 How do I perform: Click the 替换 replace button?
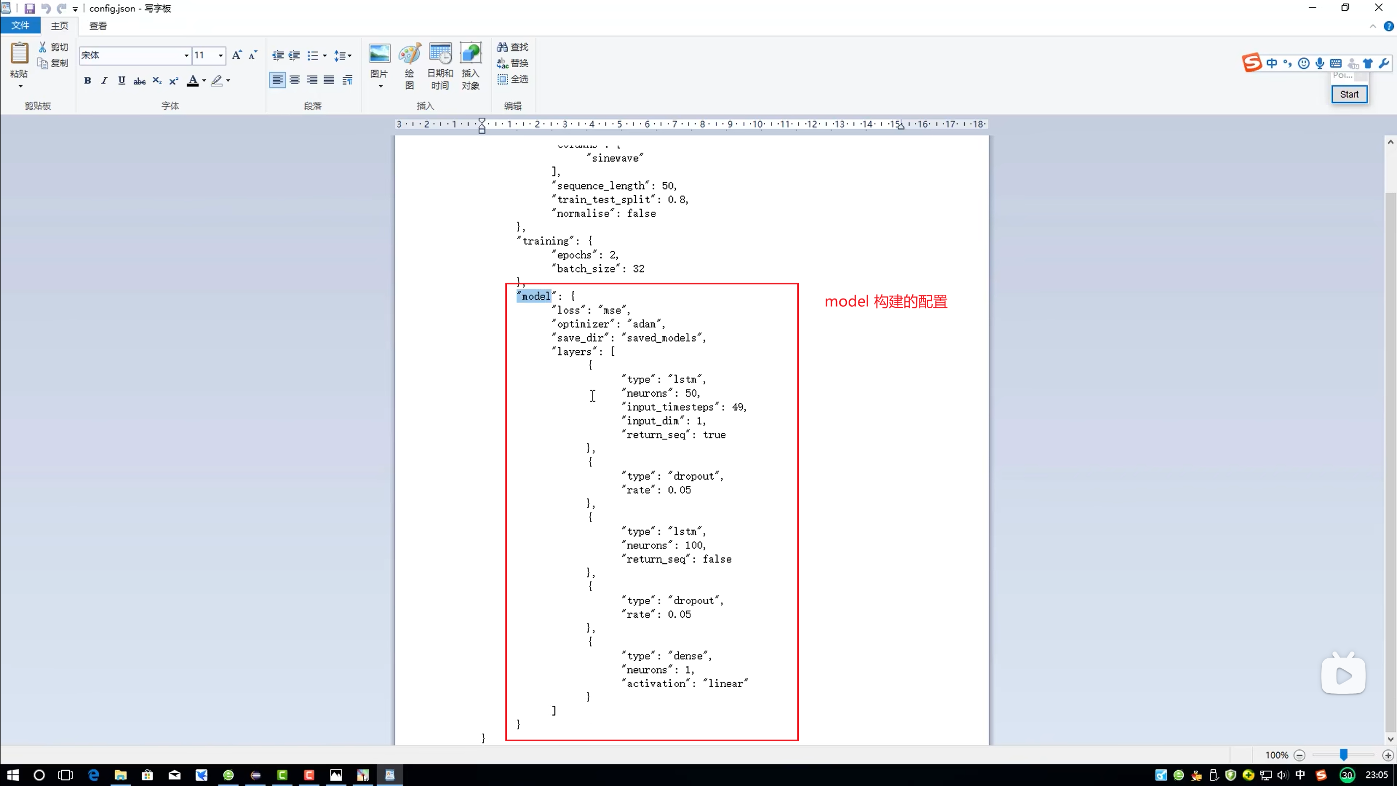[x=512, y=63]
